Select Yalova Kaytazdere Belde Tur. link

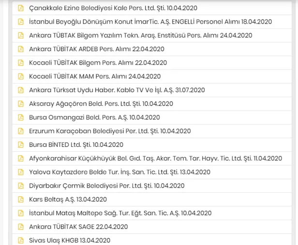point(119,172)
